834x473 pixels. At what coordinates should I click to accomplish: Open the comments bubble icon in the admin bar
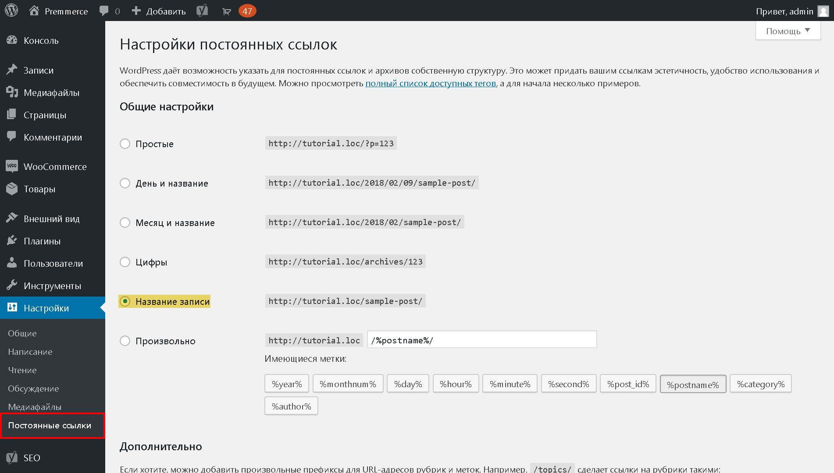pyautogui.click(x=104, y=11)
